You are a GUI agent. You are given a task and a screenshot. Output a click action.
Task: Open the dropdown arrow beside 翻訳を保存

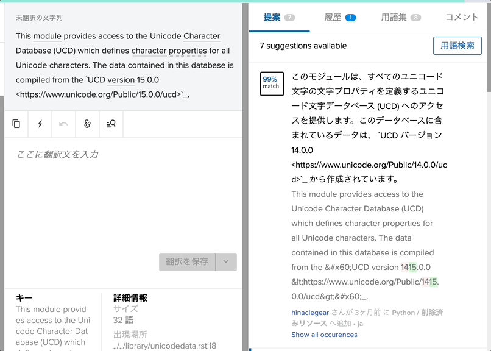[x=226, y=262]
